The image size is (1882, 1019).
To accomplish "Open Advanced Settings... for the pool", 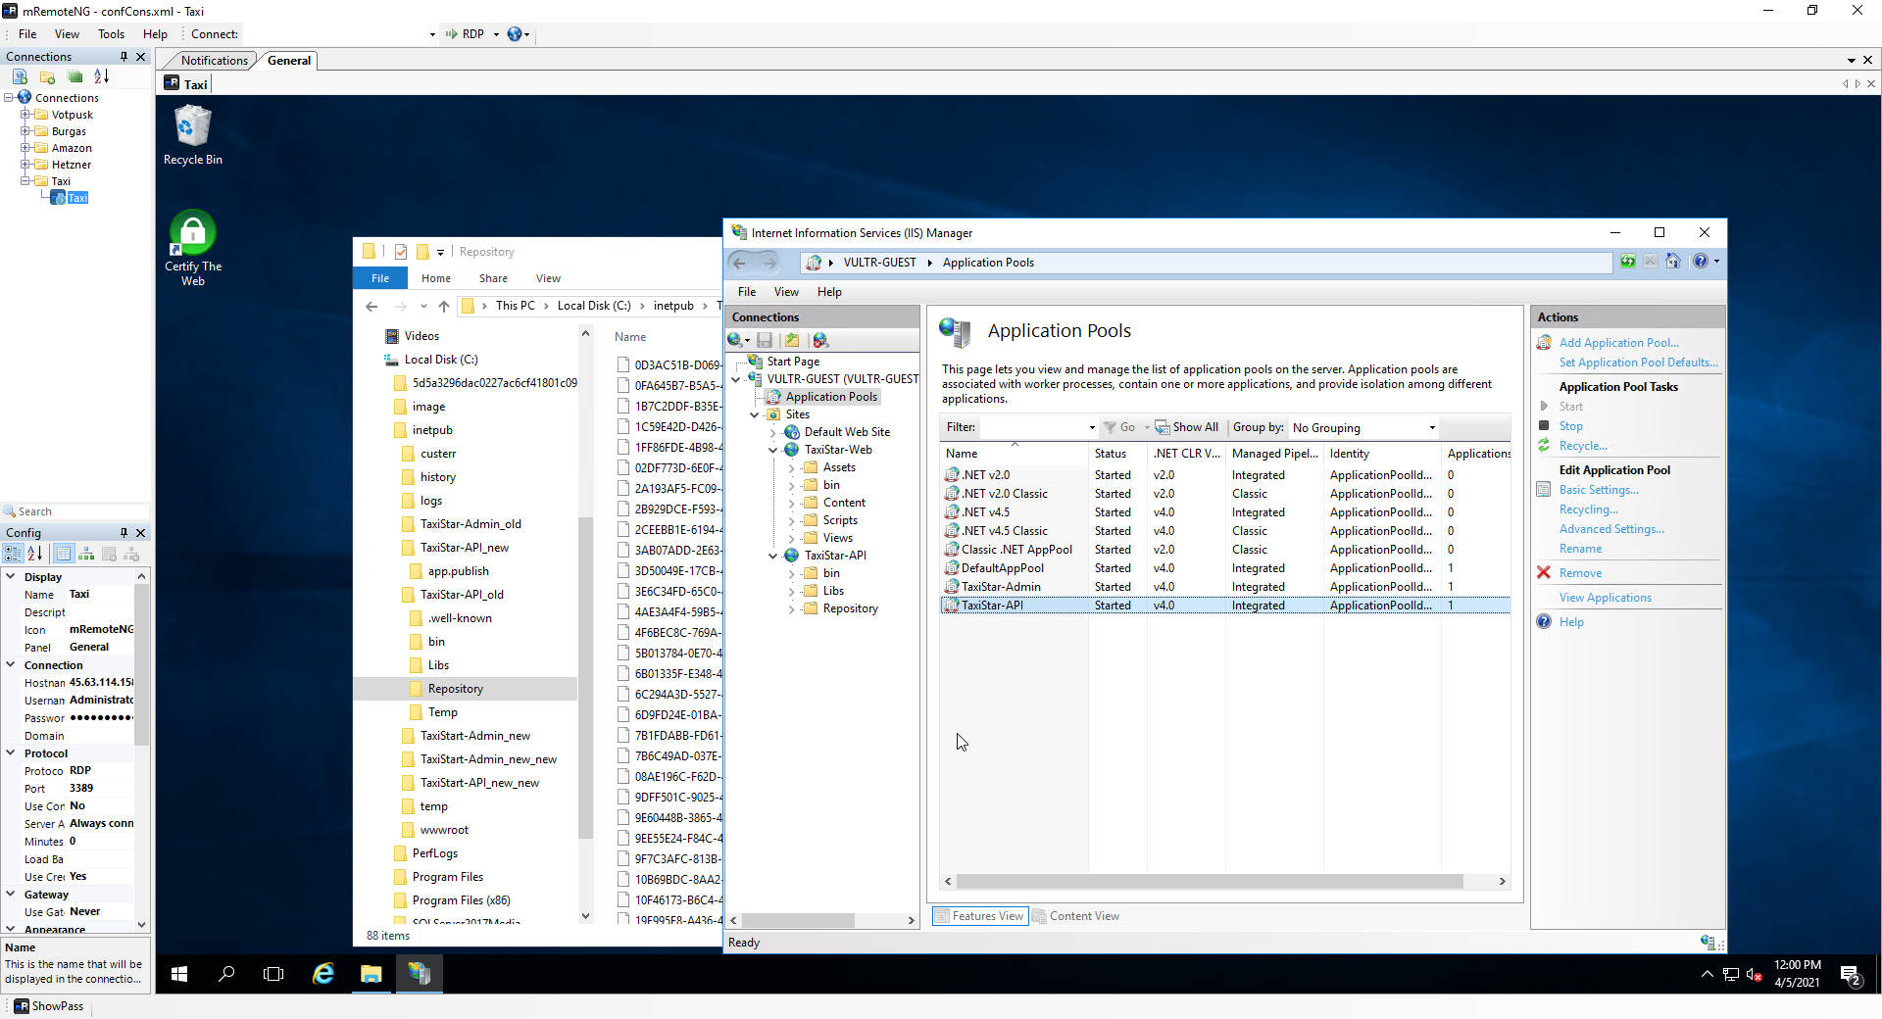I will point(1611,529).
